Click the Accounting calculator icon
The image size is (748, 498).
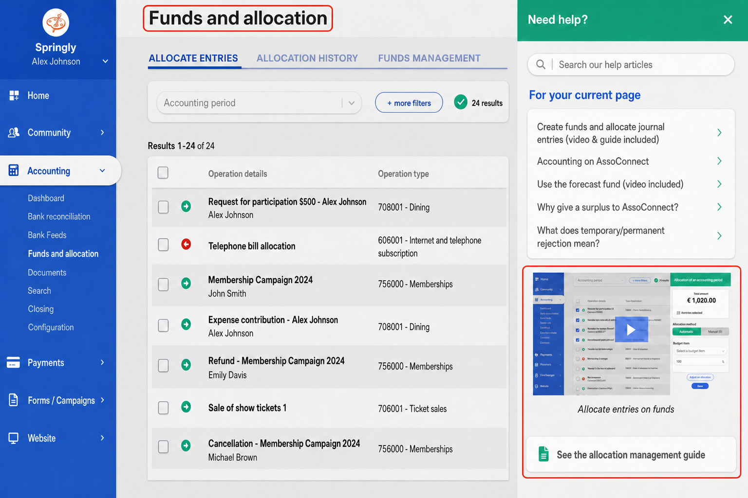14,170
